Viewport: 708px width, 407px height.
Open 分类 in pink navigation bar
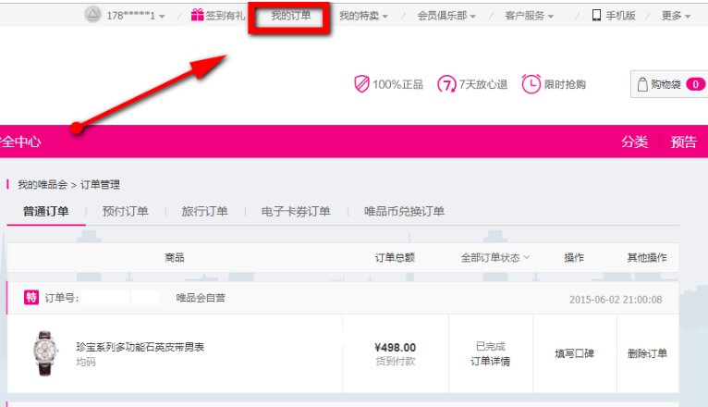(634, 142)
